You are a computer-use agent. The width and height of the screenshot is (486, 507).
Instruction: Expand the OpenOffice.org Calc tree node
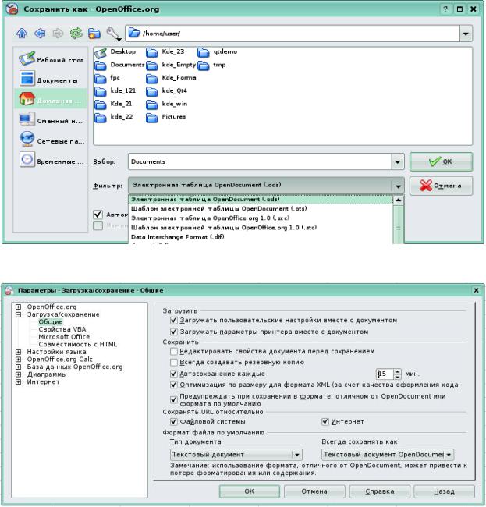pyautogui.click(x=19, y=359)
